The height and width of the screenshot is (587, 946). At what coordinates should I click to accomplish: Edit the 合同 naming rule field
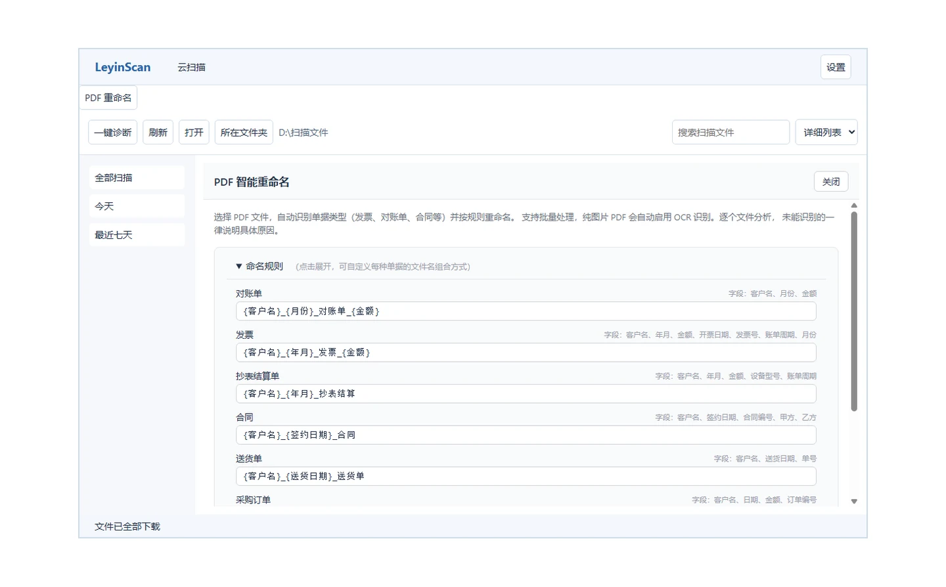(526, 435)
